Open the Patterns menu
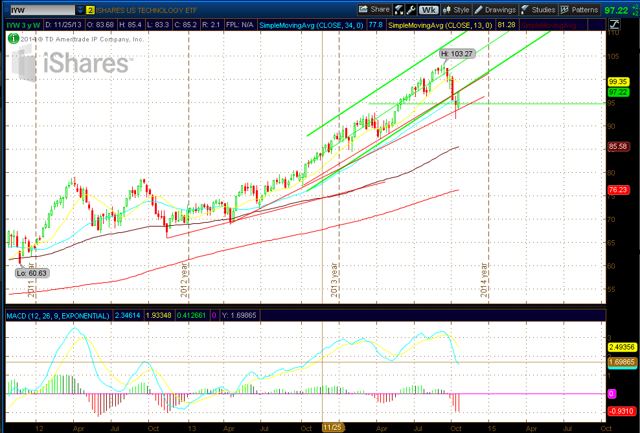The height and width of the screenshot is (433, 640). (x=580, y=10)
